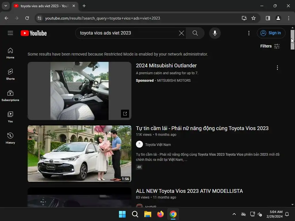Image resolution: width=295 pixels, height=221 pixels.
Task: Open MITSUBISHI MOTORS sponsor link
Action: coord(174,81)
